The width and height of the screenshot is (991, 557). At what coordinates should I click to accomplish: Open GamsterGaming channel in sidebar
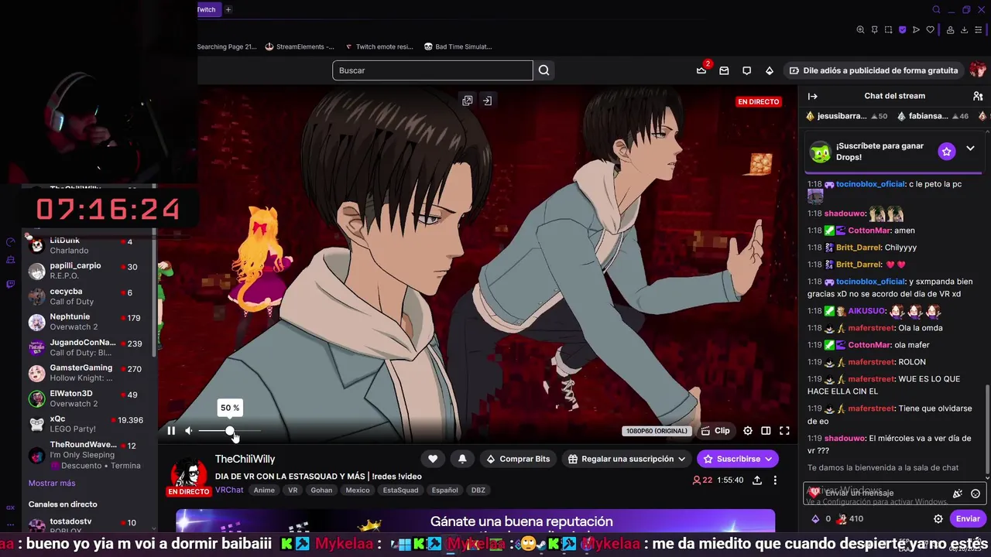[x=89, y=373]
